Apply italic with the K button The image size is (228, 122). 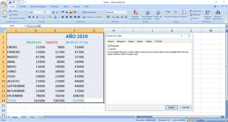click(x=33, y=17)
